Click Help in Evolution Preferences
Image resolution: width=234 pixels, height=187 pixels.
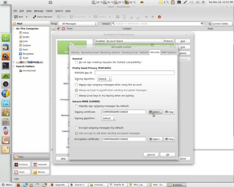tap(63, 159)
